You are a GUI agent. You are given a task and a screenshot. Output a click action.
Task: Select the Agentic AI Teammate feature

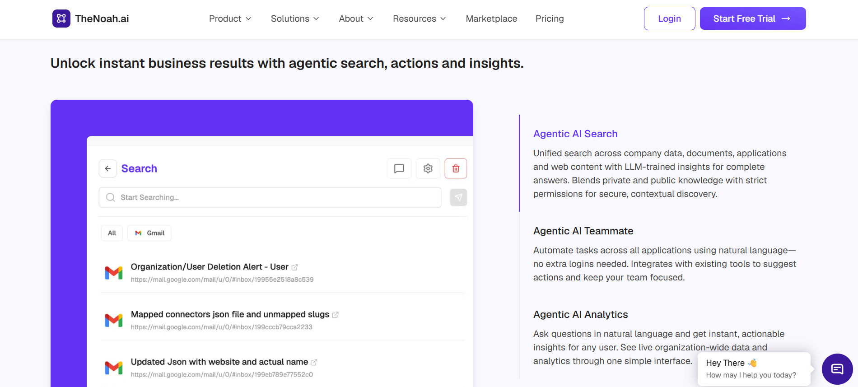pos(583,231)
